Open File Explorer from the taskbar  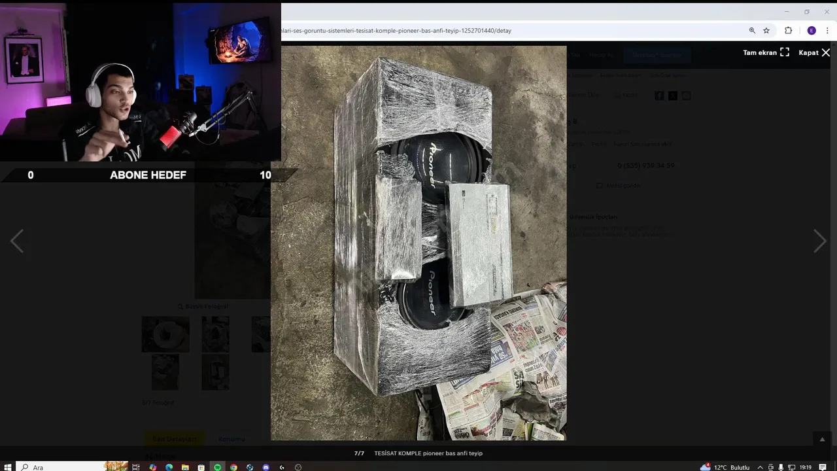tap(185, 467)
